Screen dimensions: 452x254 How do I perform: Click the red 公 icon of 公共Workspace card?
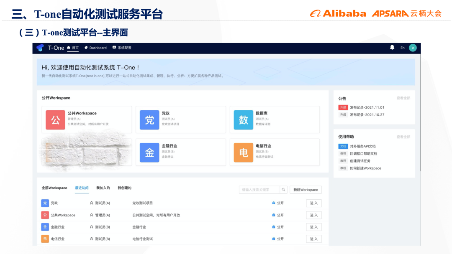coord(55,120)
